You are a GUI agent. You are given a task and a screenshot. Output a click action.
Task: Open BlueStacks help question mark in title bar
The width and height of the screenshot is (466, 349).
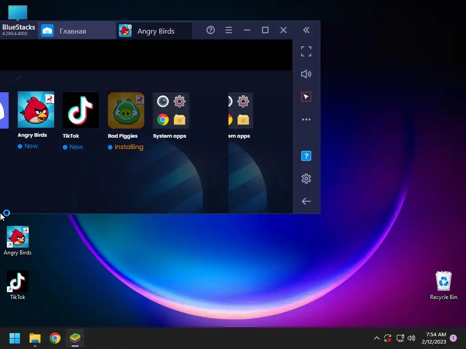[x=210, y=30]
